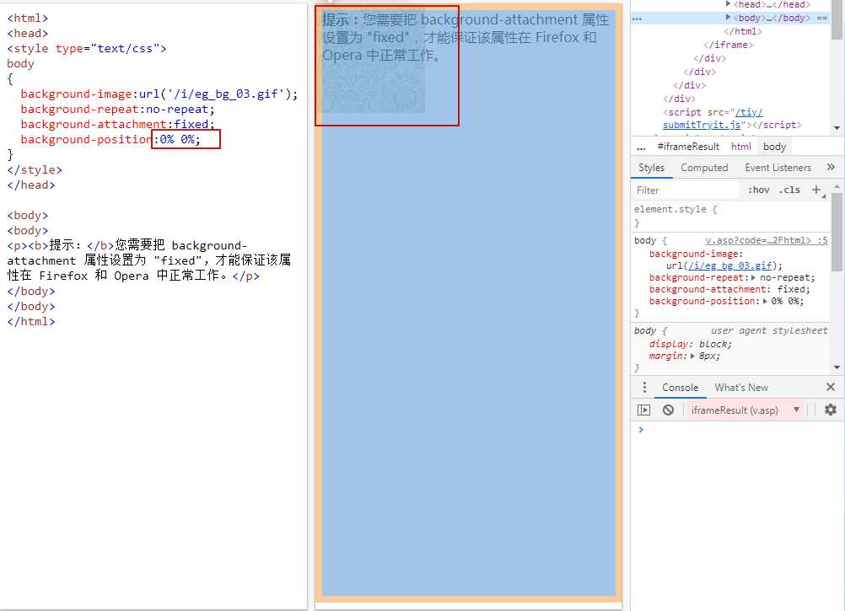The height and width of the screenshot is (611, 845).
Task: Click the background-position value in code editor
Action: 180,139
